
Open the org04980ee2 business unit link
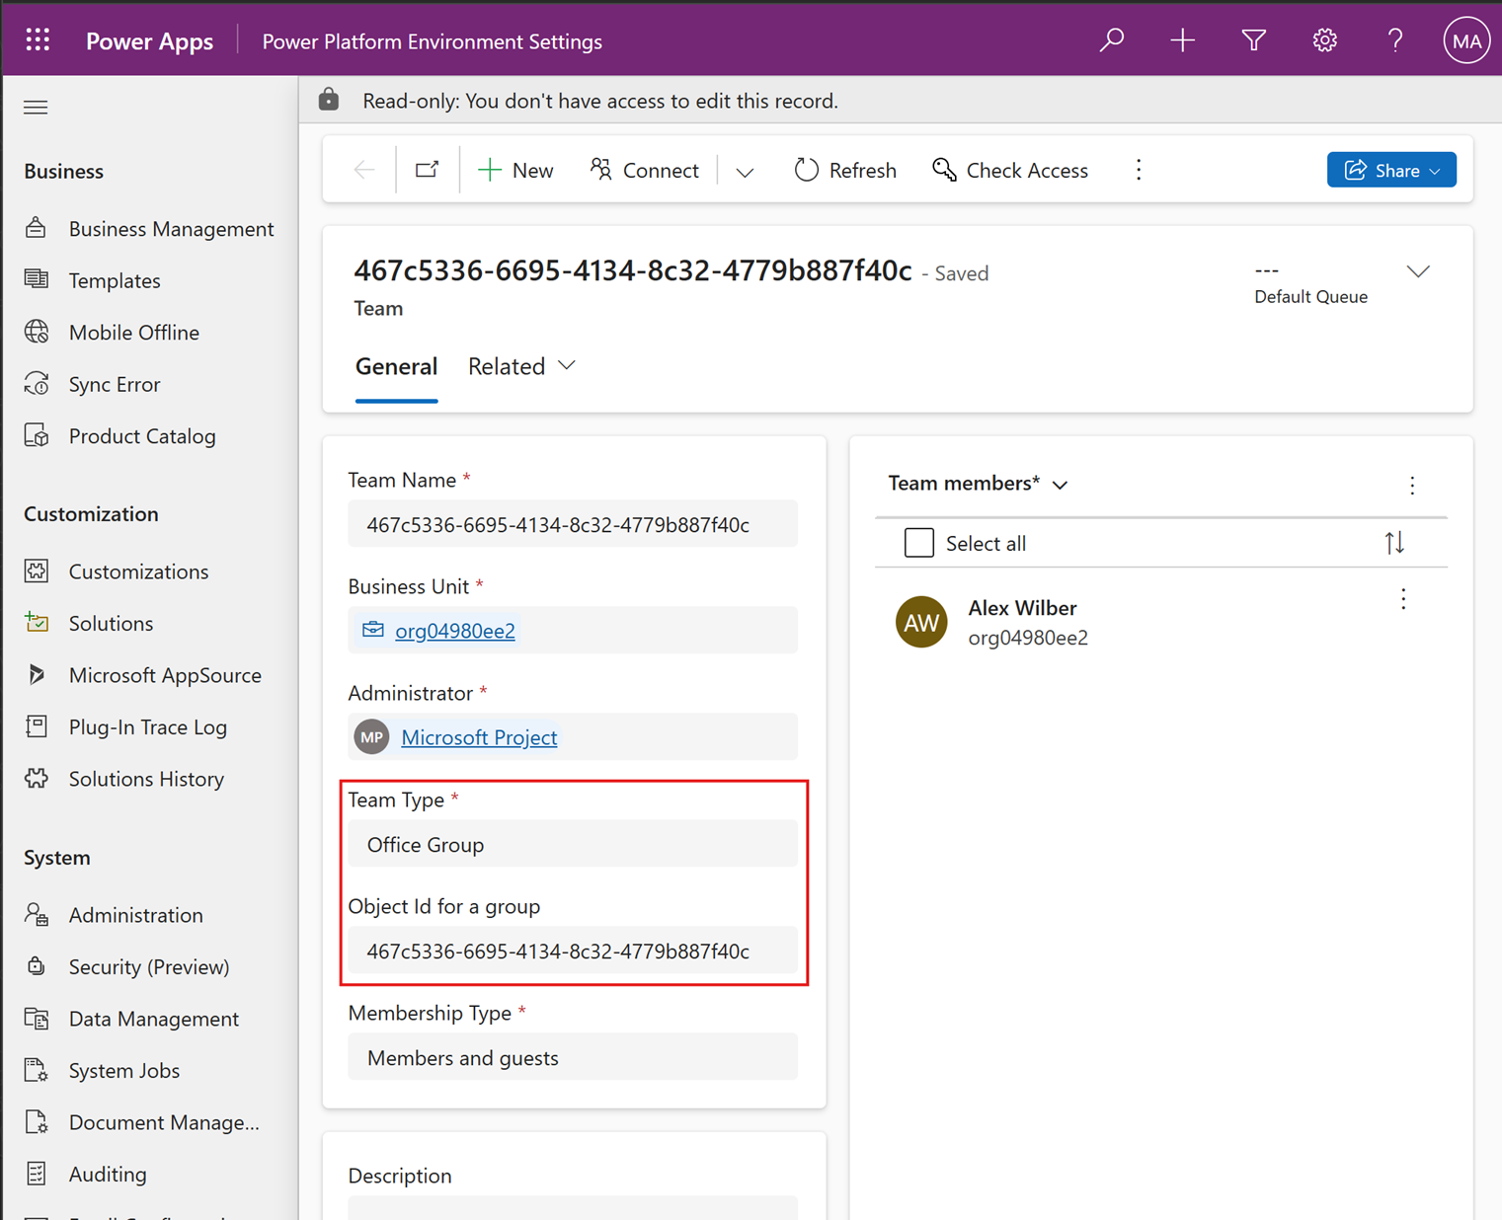click(x=455, y=631)
